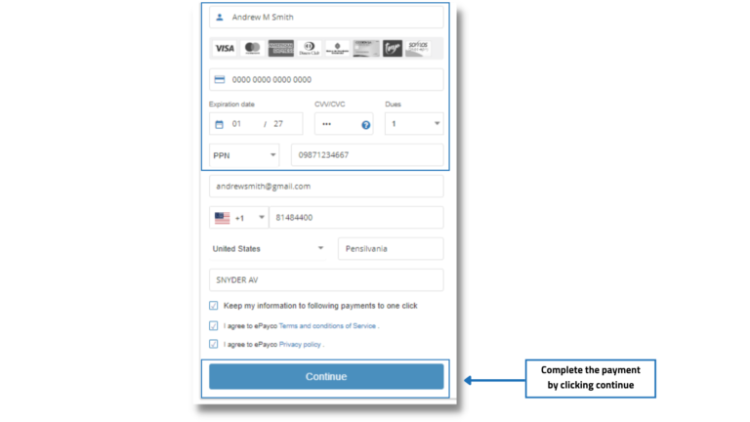
Task: Open the Privacy policy link
Action: (x=300, y=345)
